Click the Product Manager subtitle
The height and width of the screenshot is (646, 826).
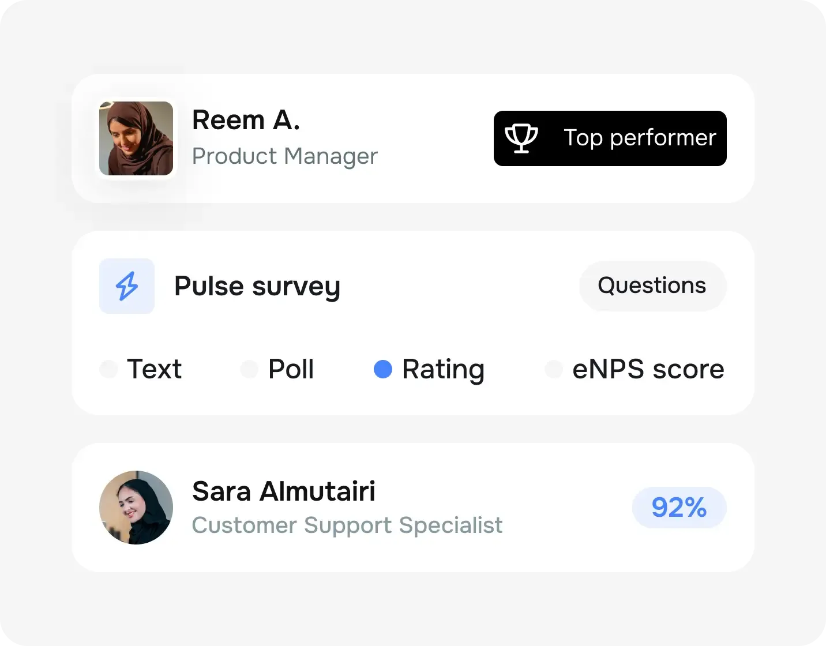tap(284, 156)
